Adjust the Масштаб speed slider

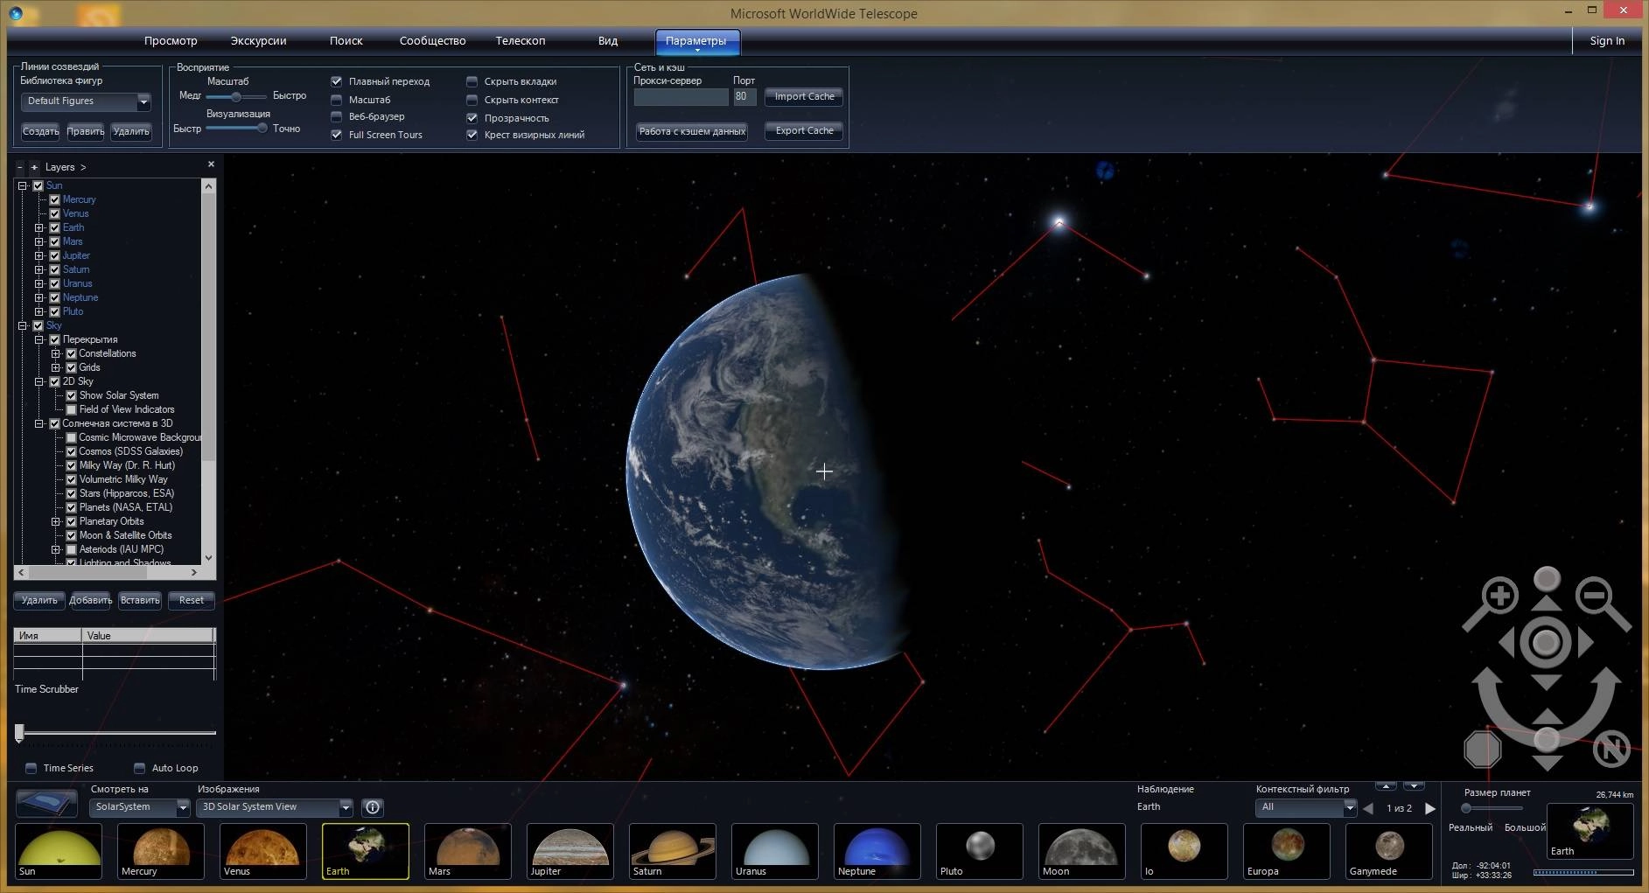(x=235, y=96)
